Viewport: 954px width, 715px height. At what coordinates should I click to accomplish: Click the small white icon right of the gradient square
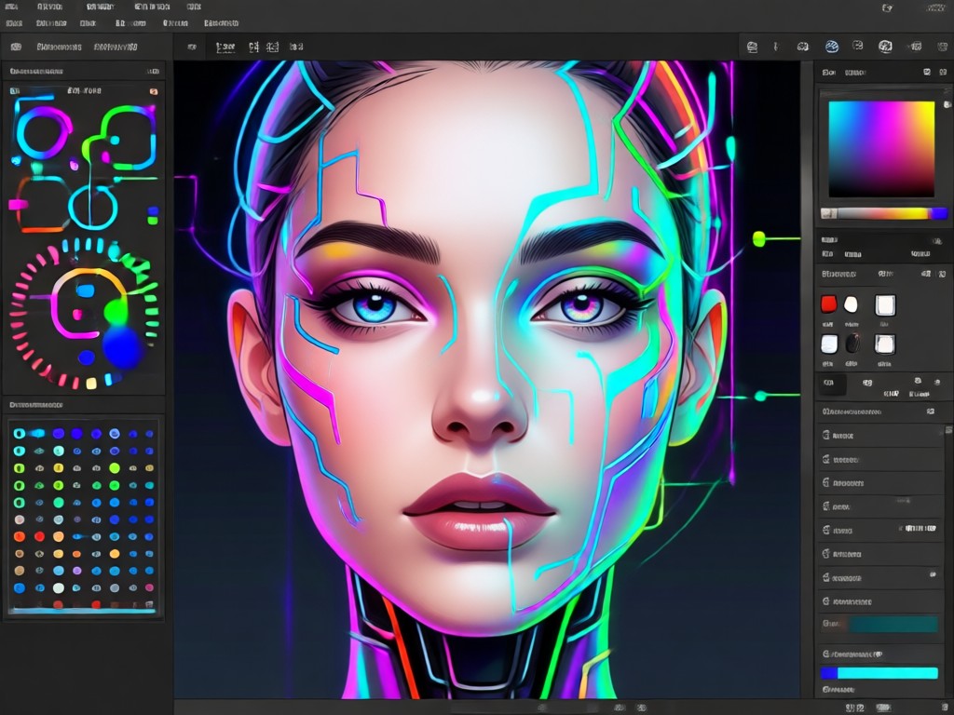(947, 104)
